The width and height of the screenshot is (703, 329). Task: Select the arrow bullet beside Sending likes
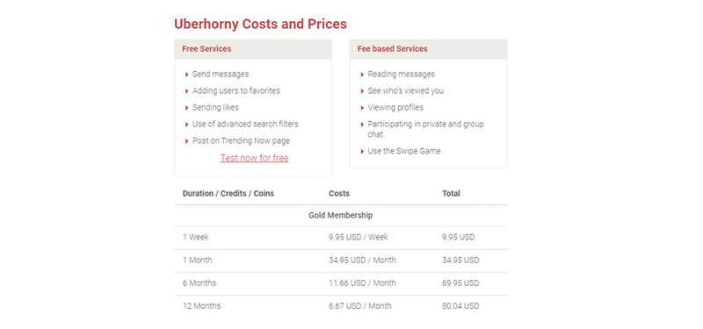(x=187, y=108)
